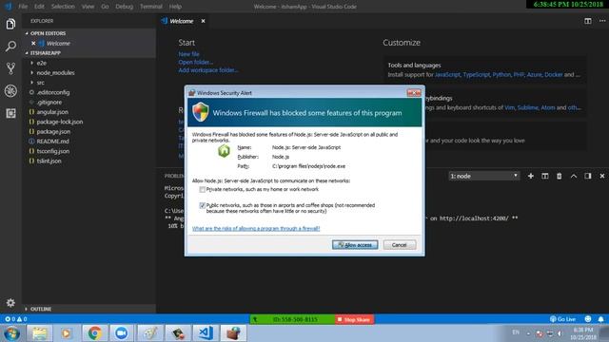Open the editor More Actions ellipsis

pyautogui.click(x=602, y=21)
